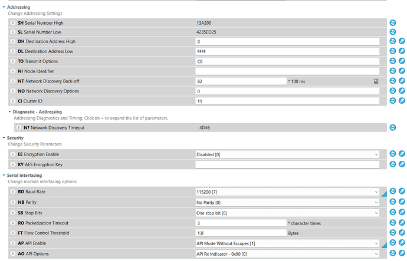The image size is (407, 261).
Task: Open the calculator icon in NT Network Discovery Back-off
Action: point(375,81)
